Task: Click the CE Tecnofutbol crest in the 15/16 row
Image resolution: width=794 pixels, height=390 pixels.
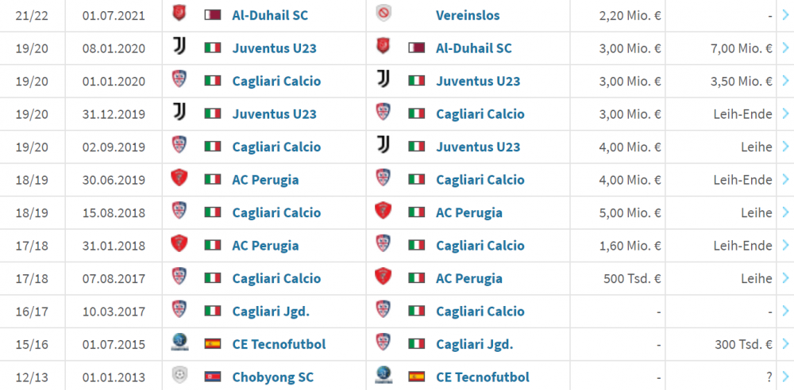Action: 179,342
